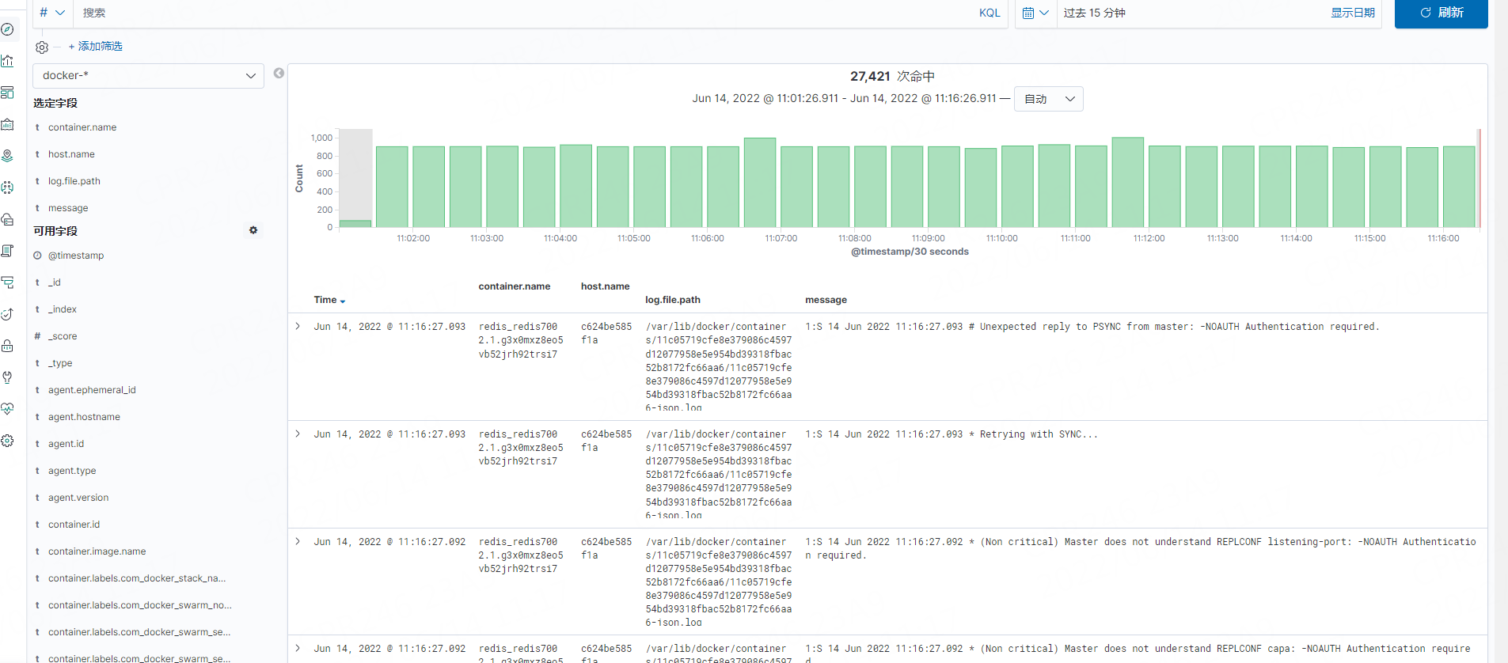The height and width of the screenshot is (663, 1508).
Task: Open the Infrastructure icon in sidebar
Action: pyautogui.click(x=7, y=219)
